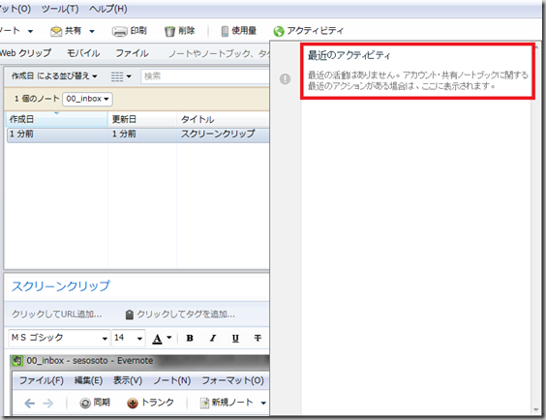Open the font size 14 dropdown
This screenshot has height=420, width=546.
pos(128,338)
